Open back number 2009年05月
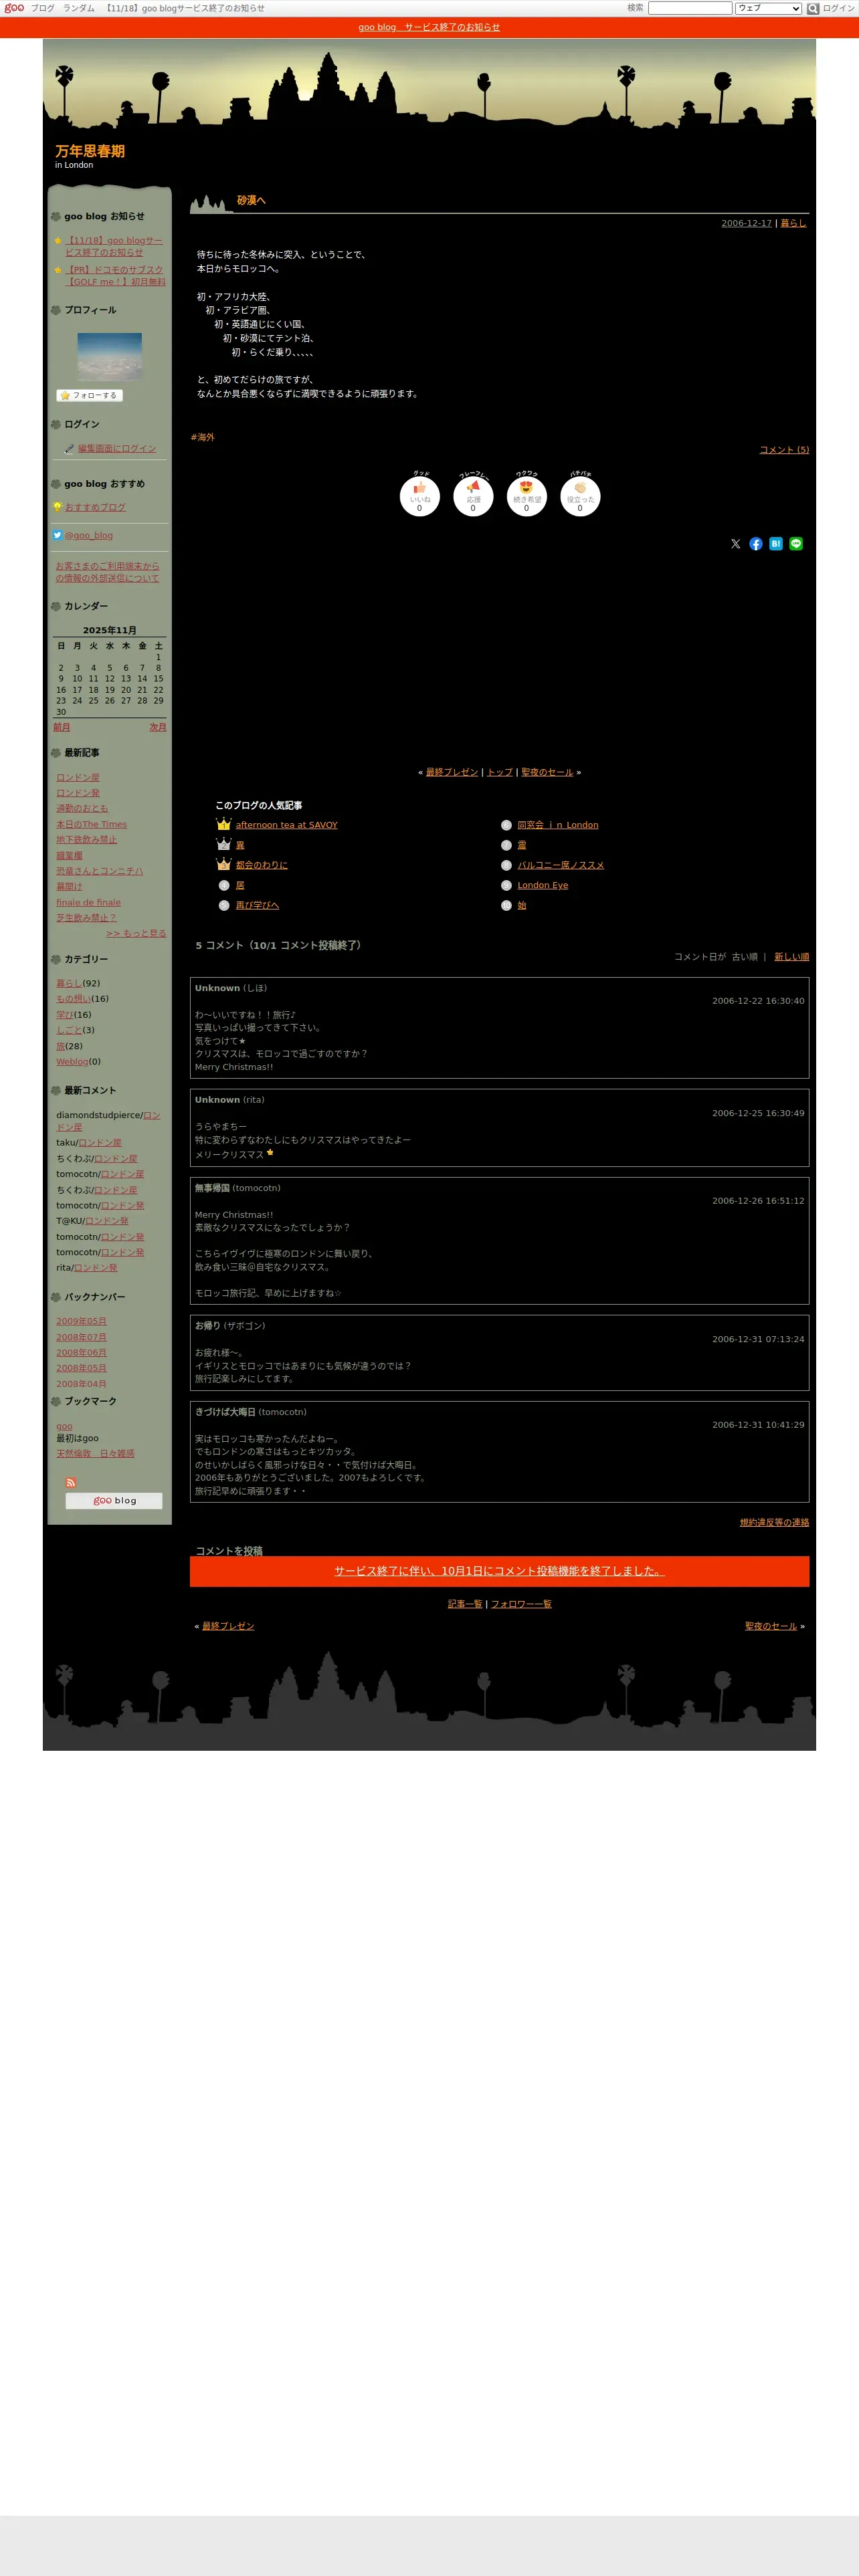 click(x=81, y=1322)
